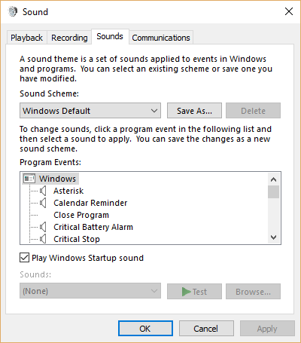The height and width of the screenshot is (343, 301).
Task: Click the speaker icon for Critical Stop
Action: coord(43,239)
